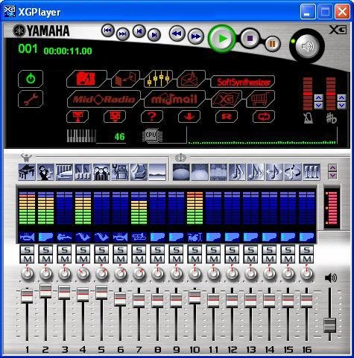
Task: Toggle the repeat loop icon
Action: [x=264, y=116]
